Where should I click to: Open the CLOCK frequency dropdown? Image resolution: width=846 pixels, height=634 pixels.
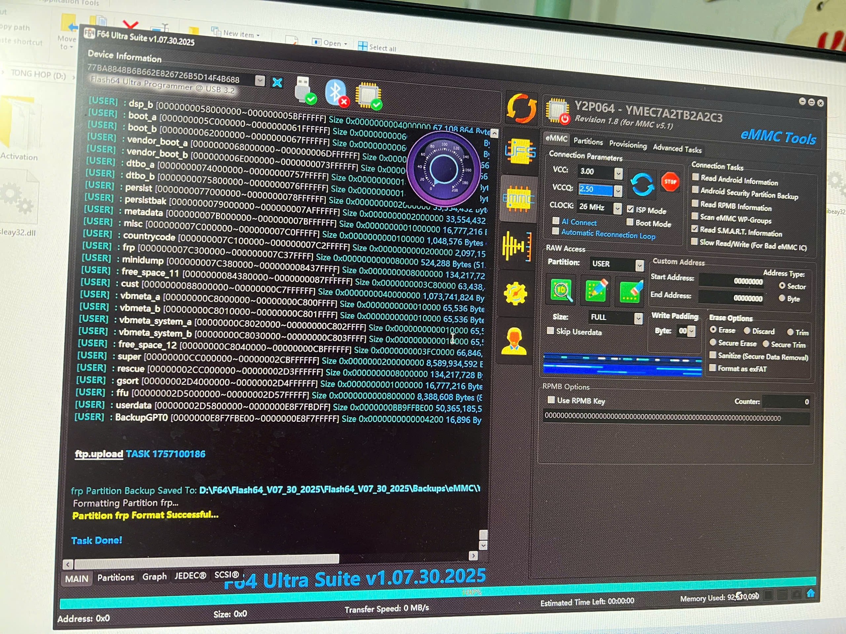click(x=617, y=208)
